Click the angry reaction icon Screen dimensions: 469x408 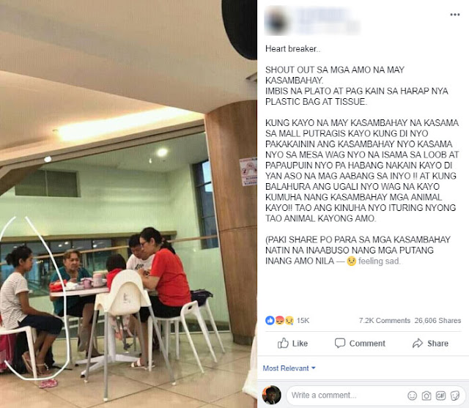pos(279,320)
